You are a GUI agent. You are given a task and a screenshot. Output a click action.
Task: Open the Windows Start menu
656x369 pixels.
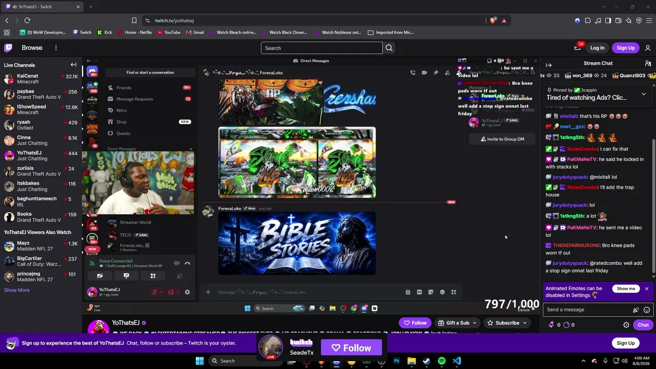click(x=199, y=361)
